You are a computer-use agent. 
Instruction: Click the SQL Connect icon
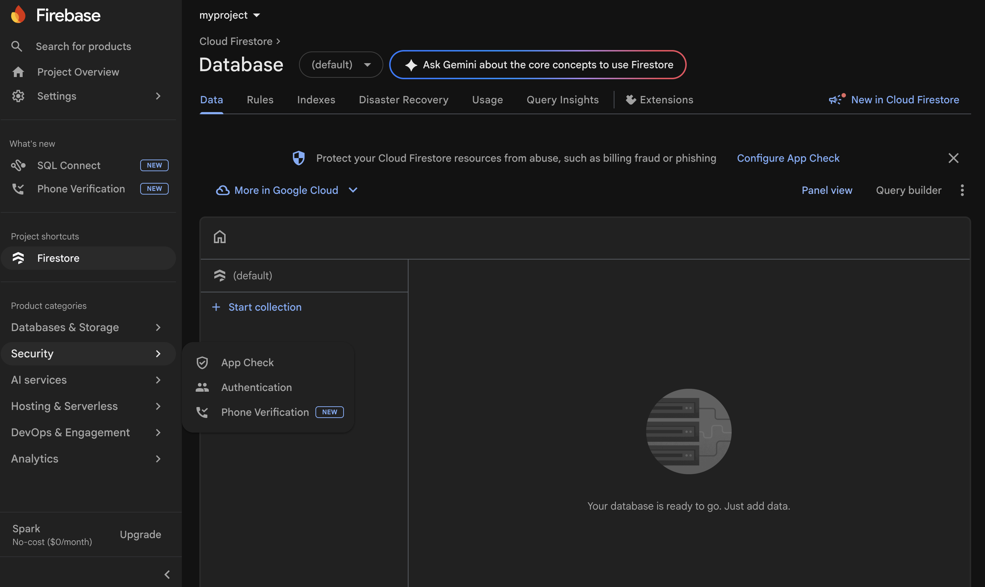point(18,165)
